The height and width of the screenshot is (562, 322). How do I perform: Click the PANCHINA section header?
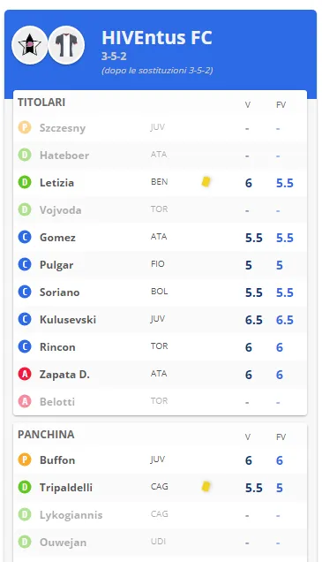[x=46, y=435]
